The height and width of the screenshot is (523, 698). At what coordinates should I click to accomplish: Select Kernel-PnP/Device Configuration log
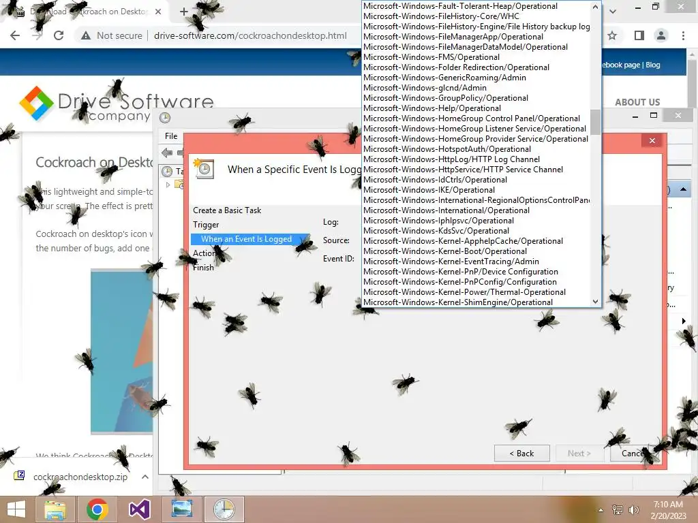(x=476, y=272)
